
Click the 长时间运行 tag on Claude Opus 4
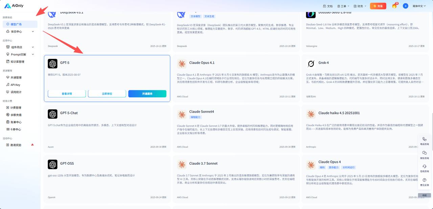(348, 167)
